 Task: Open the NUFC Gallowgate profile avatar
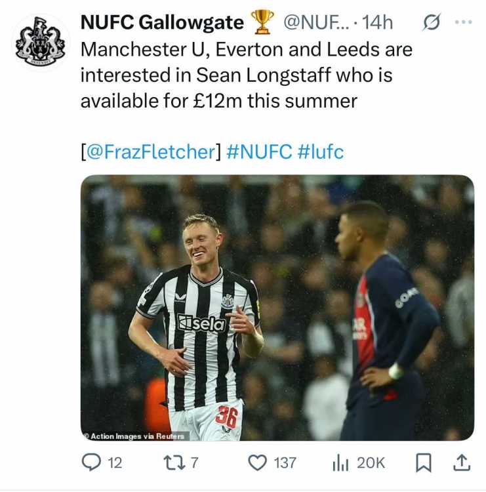(x=41, y=41)
